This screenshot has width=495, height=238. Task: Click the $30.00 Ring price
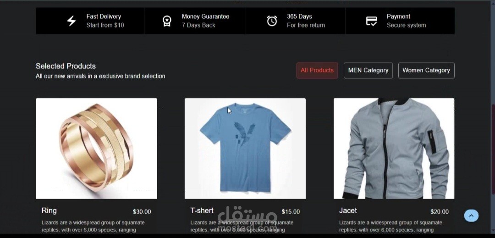click(142, 212)
